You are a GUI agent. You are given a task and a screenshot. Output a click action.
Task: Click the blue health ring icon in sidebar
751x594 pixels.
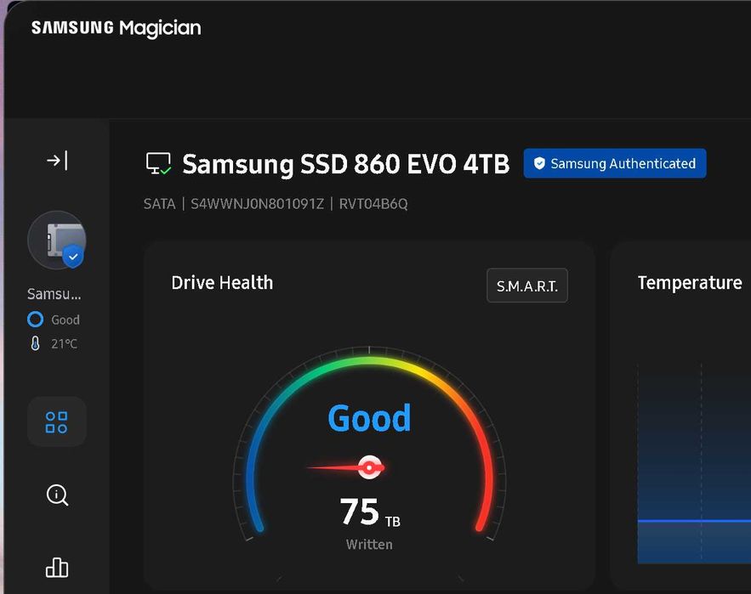click(x=36, y=320)
